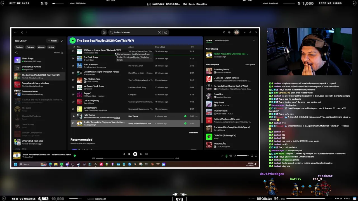Pause the current song

click(x=135, y=154)
